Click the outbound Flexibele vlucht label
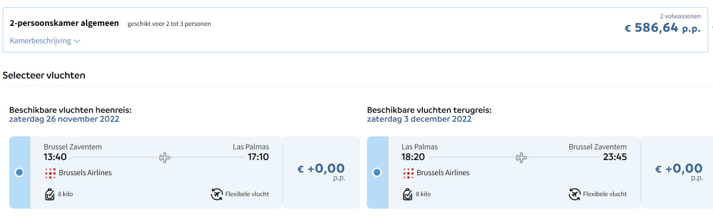This screenshot has width=713, height=218. (x=247, y=194)
